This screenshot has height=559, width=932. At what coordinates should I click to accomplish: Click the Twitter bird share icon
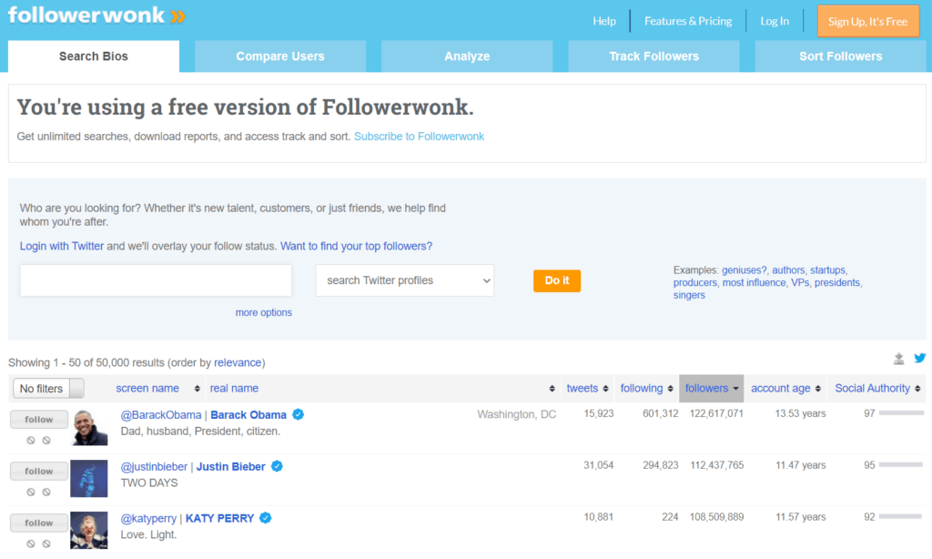click(919, 359)
